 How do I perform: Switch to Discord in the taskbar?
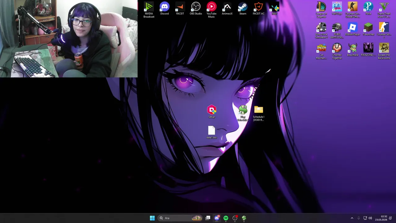point(217,218)
